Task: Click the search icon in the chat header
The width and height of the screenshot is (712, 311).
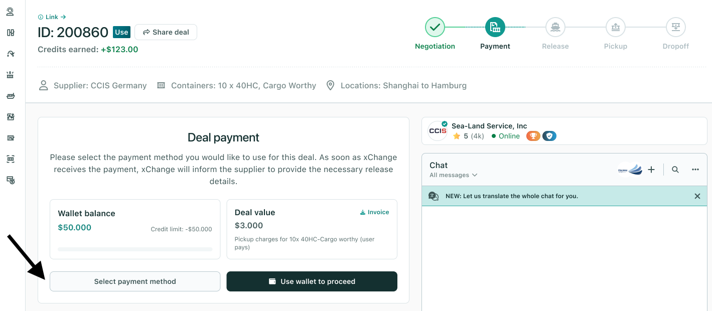Action: (x=675, y=170)
